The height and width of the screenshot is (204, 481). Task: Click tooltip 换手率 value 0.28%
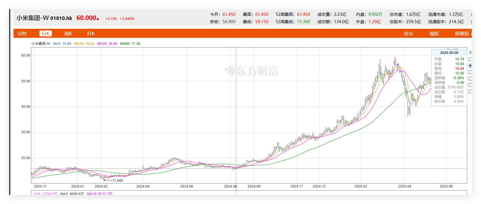(x=459, y=101)
